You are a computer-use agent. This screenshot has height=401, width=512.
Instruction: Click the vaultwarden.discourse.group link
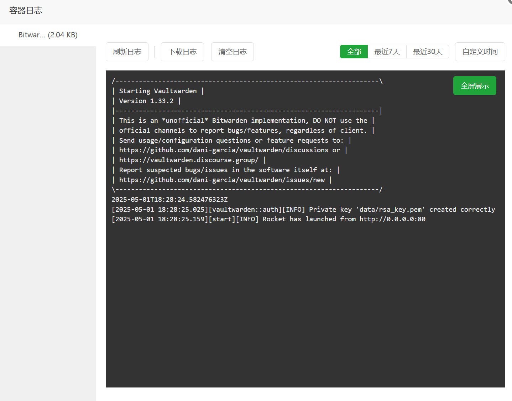[x=189, y=160]
